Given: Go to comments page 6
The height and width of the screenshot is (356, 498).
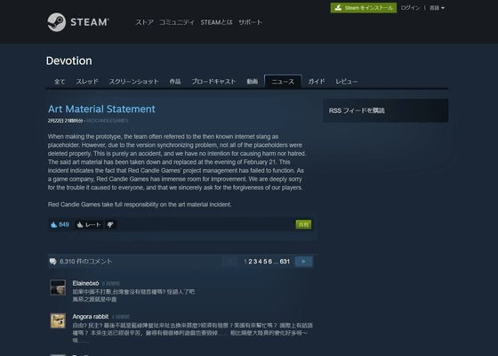Looking at the screenshot, I should [270, 262].
